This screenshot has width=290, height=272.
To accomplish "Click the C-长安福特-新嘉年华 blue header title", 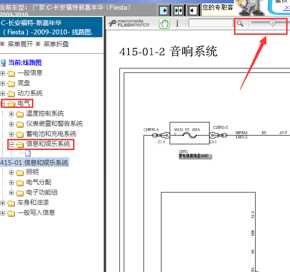I will [x=51, y=28].
